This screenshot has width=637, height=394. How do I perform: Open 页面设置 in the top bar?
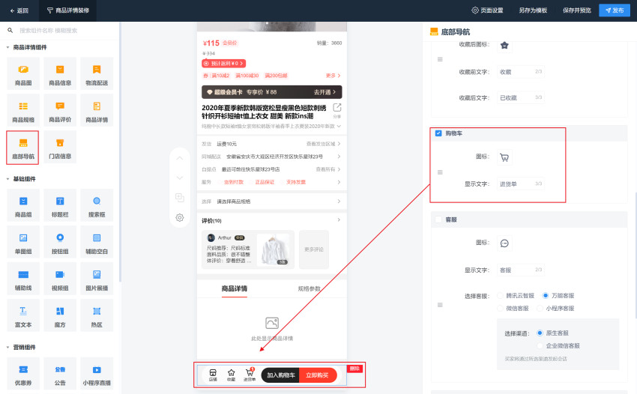click(487, 10)
